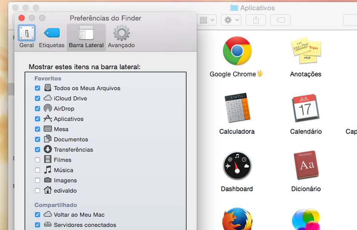This screenshot has height=230, width=357.
Task: Select the Barra Lateral tab
Action: pos(86,37)
